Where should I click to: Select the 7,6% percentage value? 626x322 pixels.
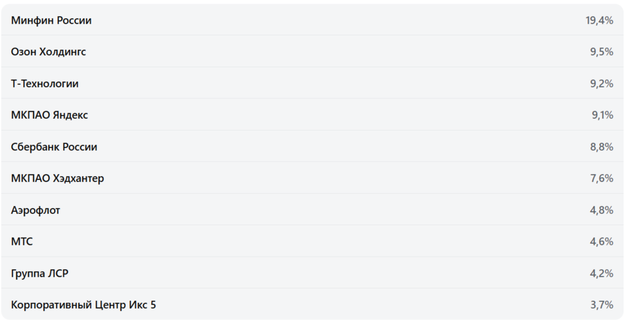tap(602, 178)
